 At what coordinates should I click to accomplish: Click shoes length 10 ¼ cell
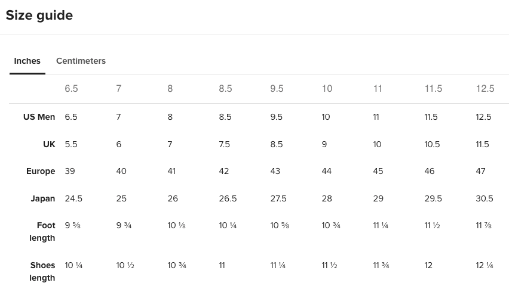pos(73,265)
